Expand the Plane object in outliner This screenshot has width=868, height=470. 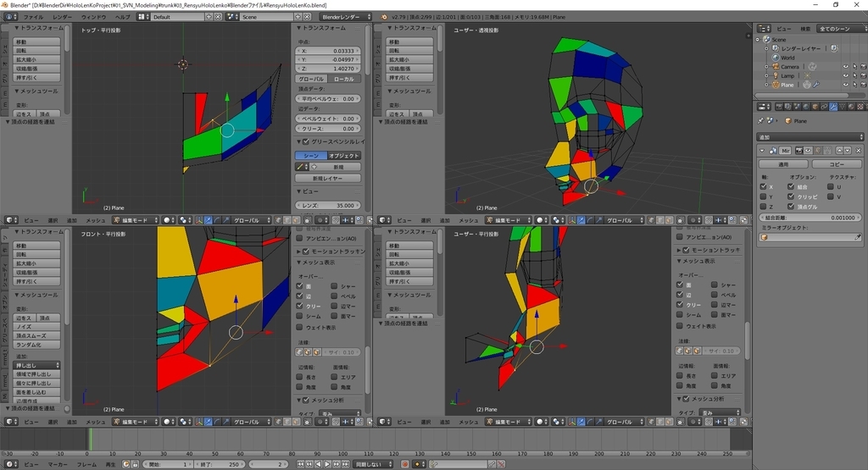[x=766, y=85]
